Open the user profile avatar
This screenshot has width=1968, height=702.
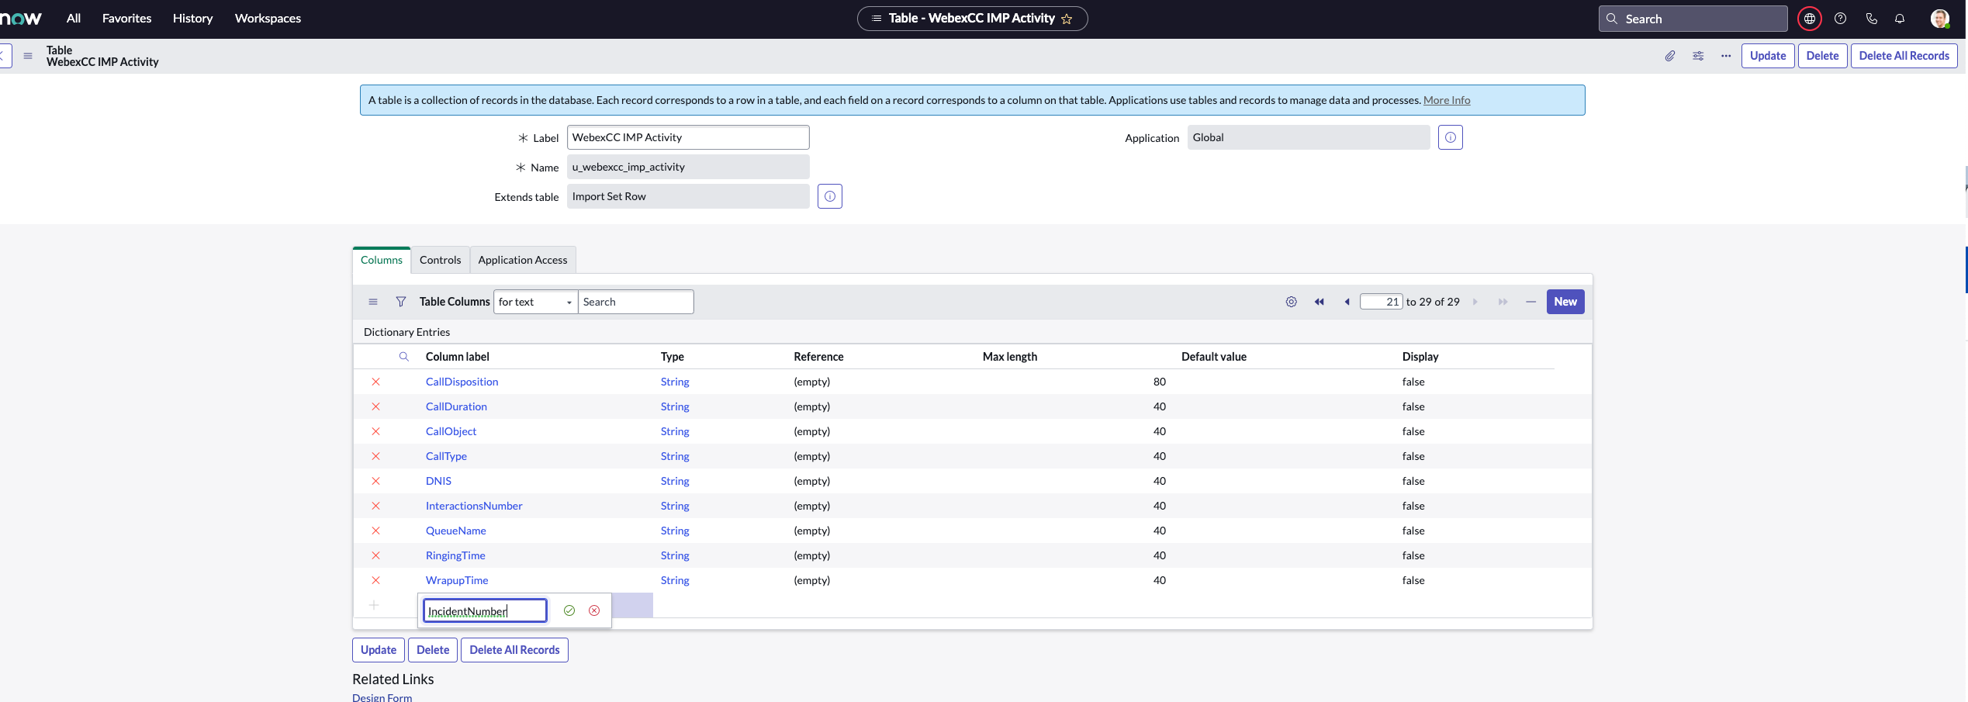(1939, 19)
